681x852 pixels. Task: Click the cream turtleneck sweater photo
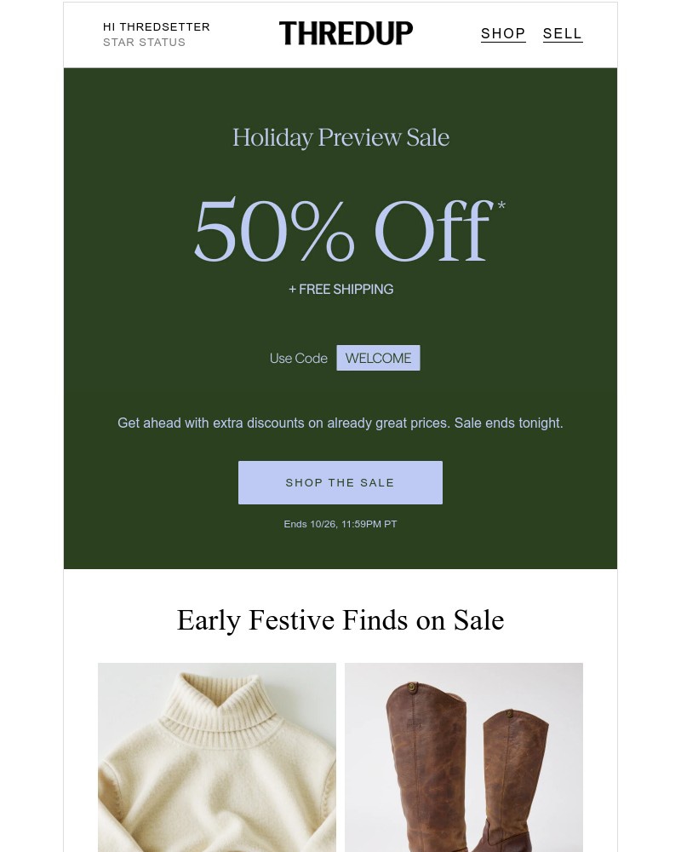click(x=217, y=757)
